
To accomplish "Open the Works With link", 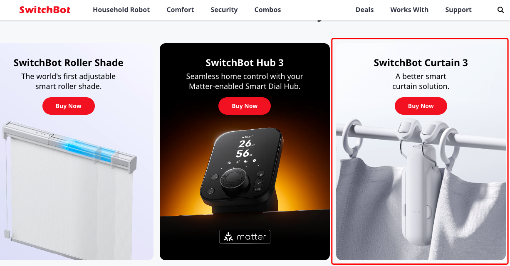I will click(409, 10).
